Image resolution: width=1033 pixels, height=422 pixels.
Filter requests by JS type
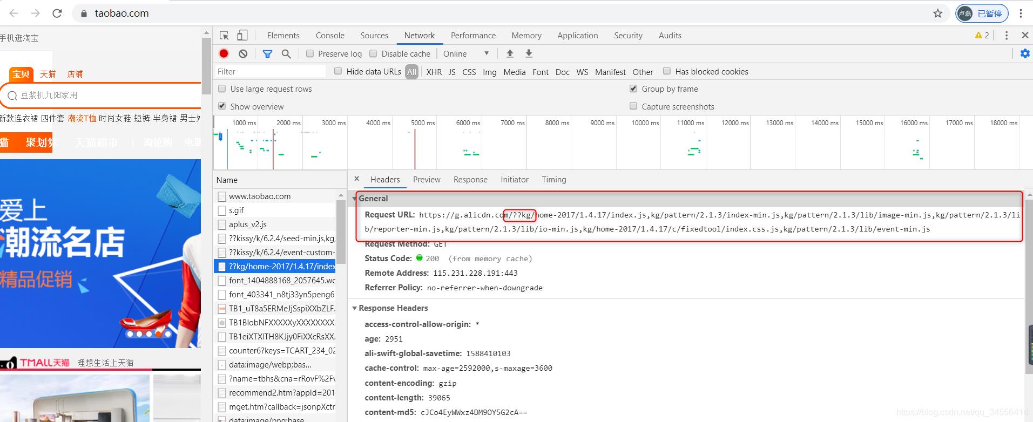point(452,72)
